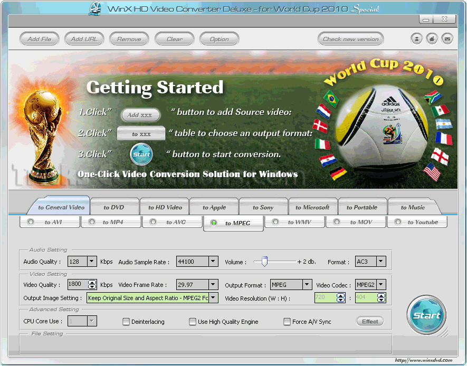The image size is (467, 366).
Task: Minimize the converter window
Action: (426, 20)
